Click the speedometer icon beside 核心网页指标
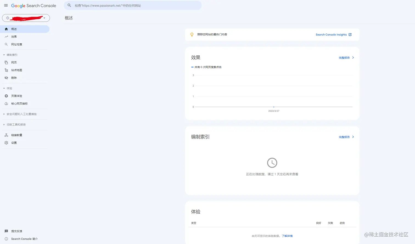415x244 pixels. tap(6, 104)
